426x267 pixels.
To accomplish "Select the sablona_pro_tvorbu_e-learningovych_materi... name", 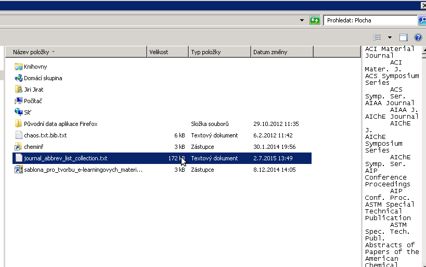I will [x=83, y=169].
